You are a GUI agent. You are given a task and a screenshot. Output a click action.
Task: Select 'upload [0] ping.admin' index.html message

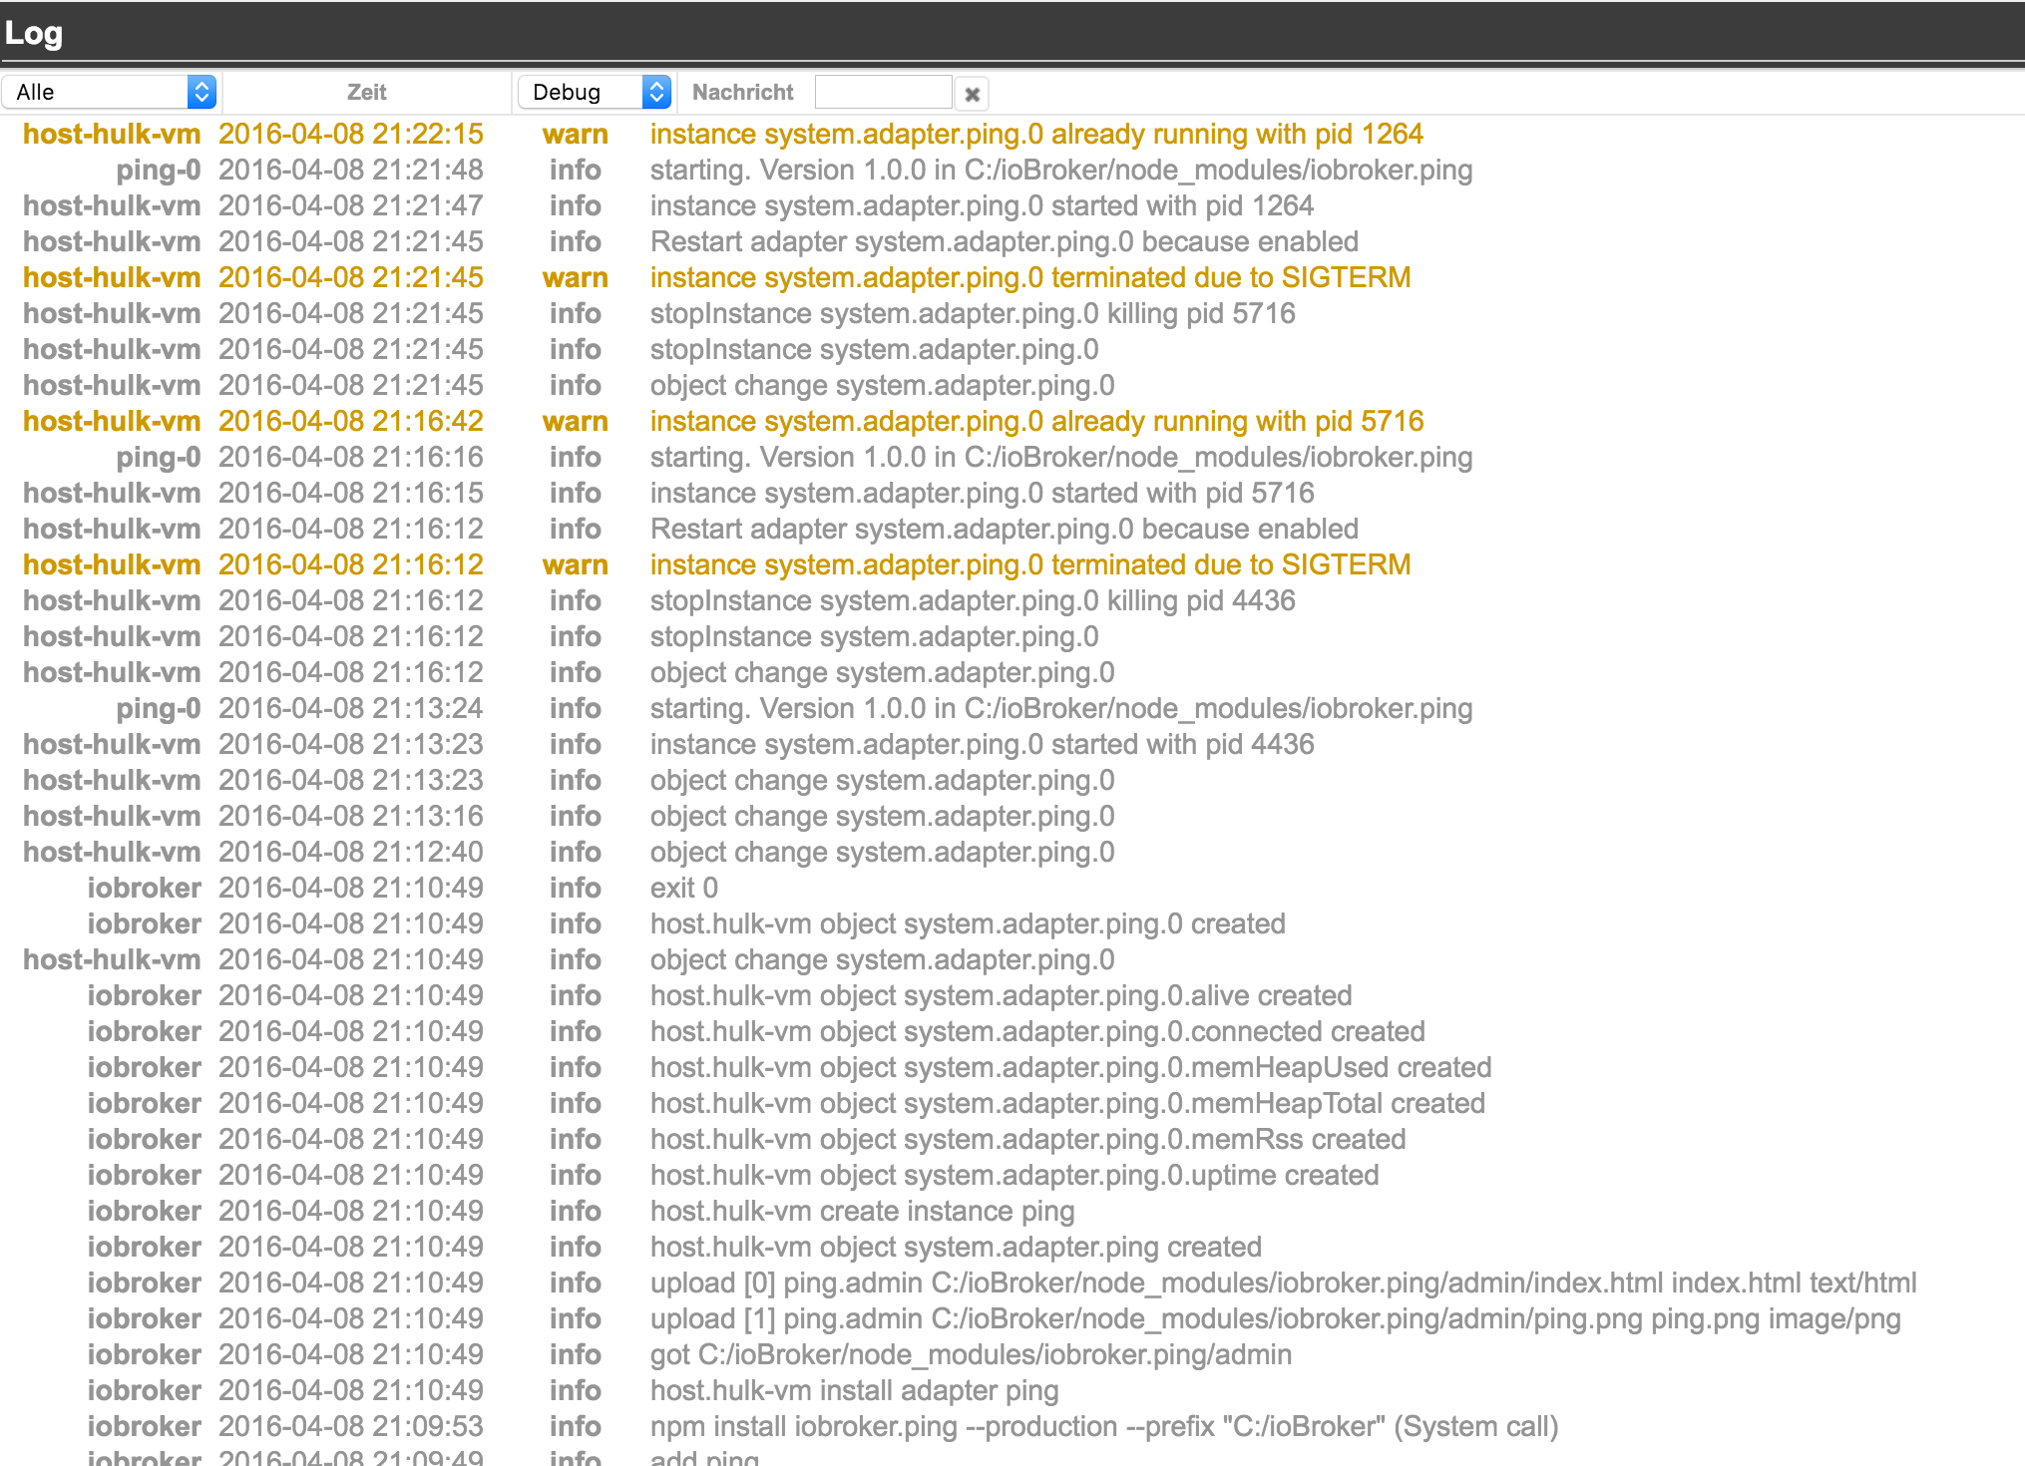tap(1283, 1283)
